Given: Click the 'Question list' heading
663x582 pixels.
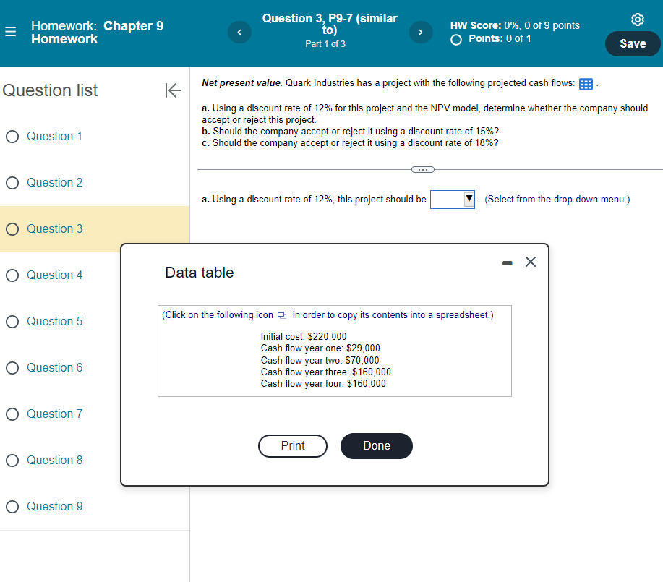Looking at the screenshot, I should coord(50,90).
